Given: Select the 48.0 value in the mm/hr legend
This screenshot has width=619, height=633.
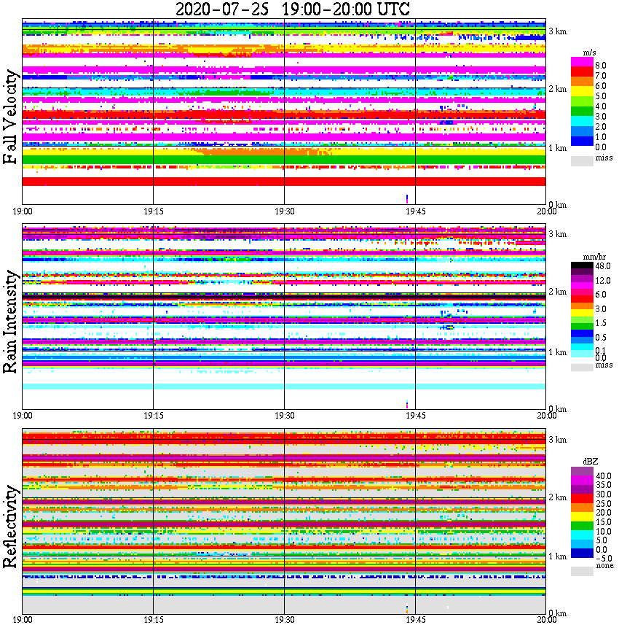Looking at the screenshot, I should (x=603, y=266).
